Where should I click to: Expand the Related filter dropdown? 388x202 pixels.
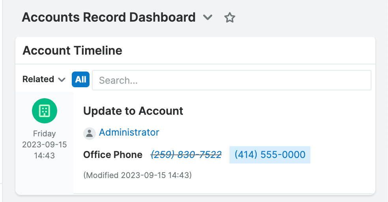44,79
